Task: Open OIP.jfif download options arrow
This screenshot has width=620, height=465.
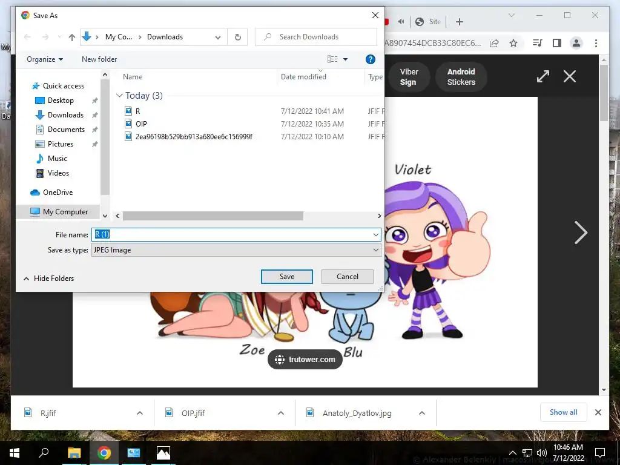Action: 281,413
